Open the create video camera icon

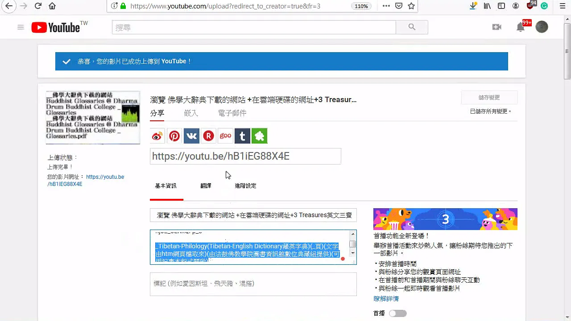pyautogui.click(x=497, y=27)
